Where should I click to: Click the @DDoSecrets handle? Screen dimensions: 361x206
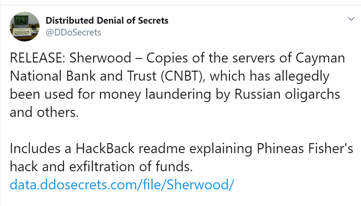coord(73,33)
